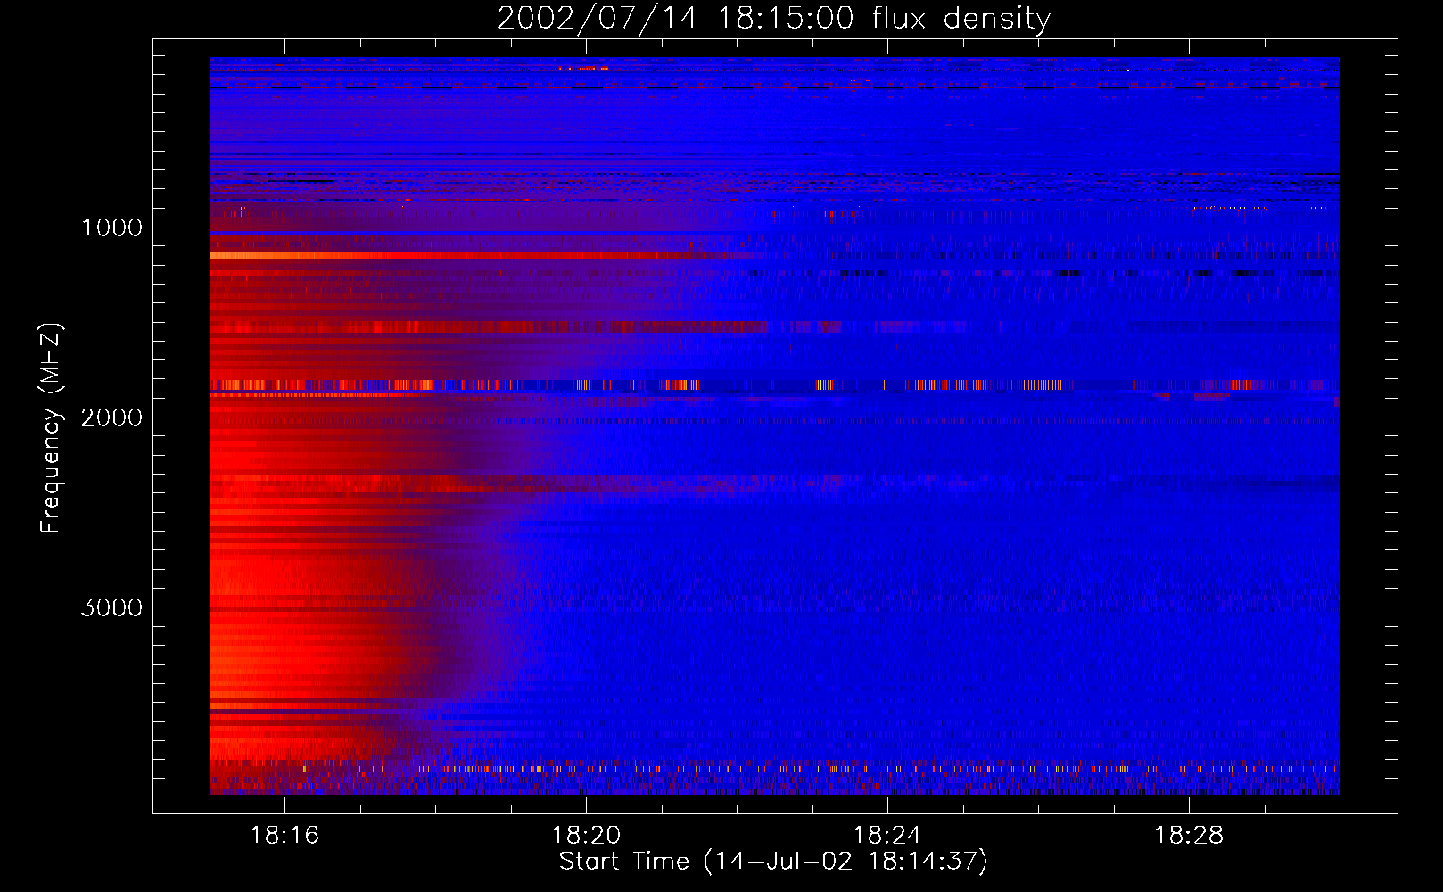This screenshot has width=1443, height=892.
Task: Click the 2000 frequency tick label
Action: coord(111,417)
